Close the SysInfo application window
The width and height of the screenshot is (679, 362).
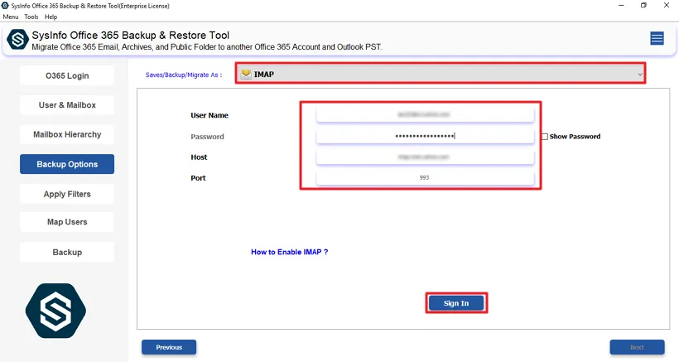tap(667, 6)
